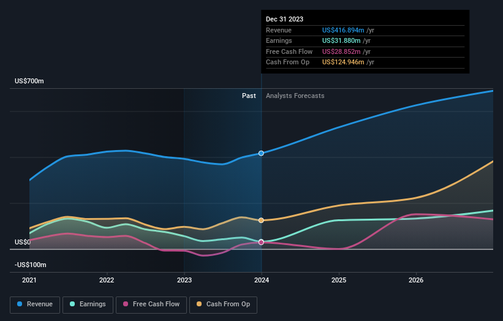The image size is (503, 321).
Task: Toggle the Revenue legend button
Action: pyautogui.click(x=35, y=304)
